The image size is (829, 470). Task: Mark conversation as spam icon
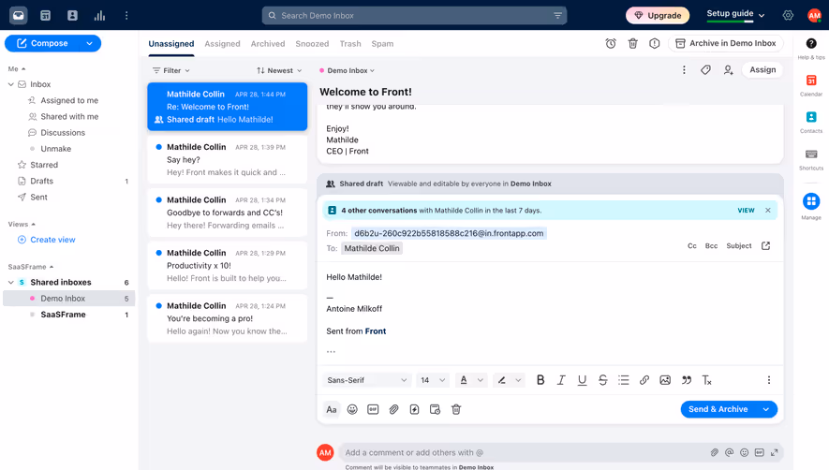pyautogui.click(x=655, y=43)
